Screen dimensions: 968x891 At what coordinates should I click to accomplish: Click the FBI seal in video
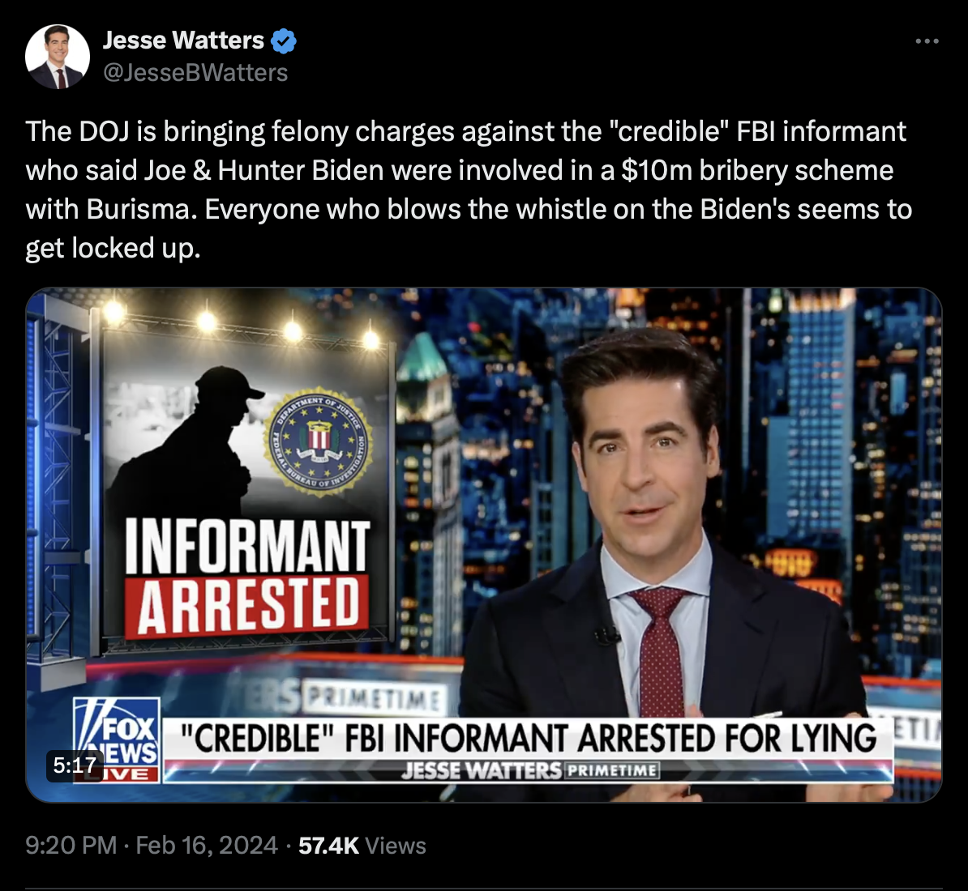coord(319,441)
